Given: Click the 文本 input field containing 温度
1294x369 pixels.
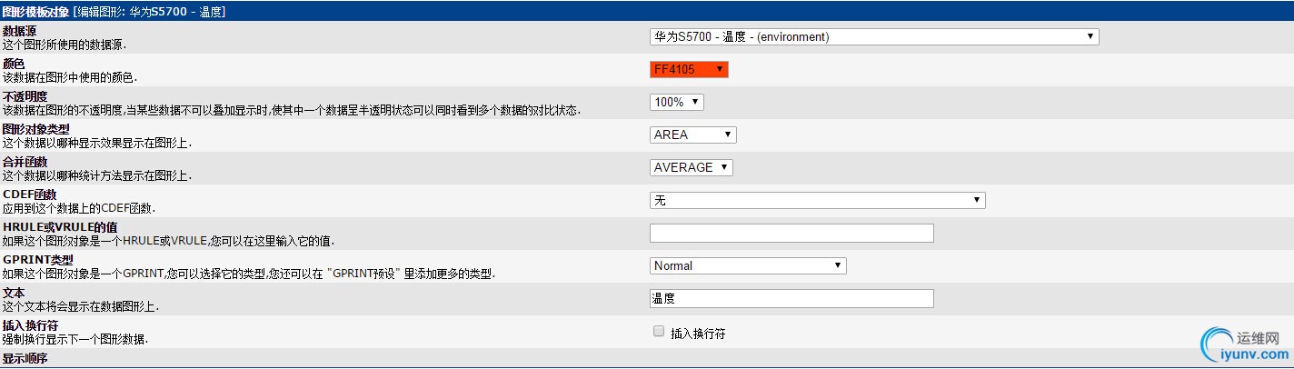Looking at the screenshot, I should click(791, 298).
